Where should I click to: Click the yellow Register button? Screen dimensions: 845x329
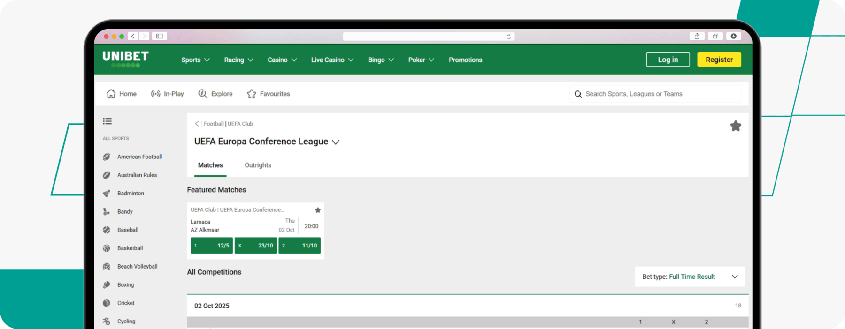pos(719,60)
